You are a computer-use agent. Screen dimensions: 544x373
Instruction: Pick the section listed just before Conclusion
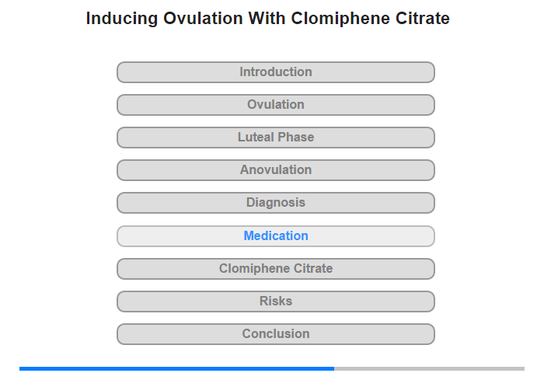point(276,302)
